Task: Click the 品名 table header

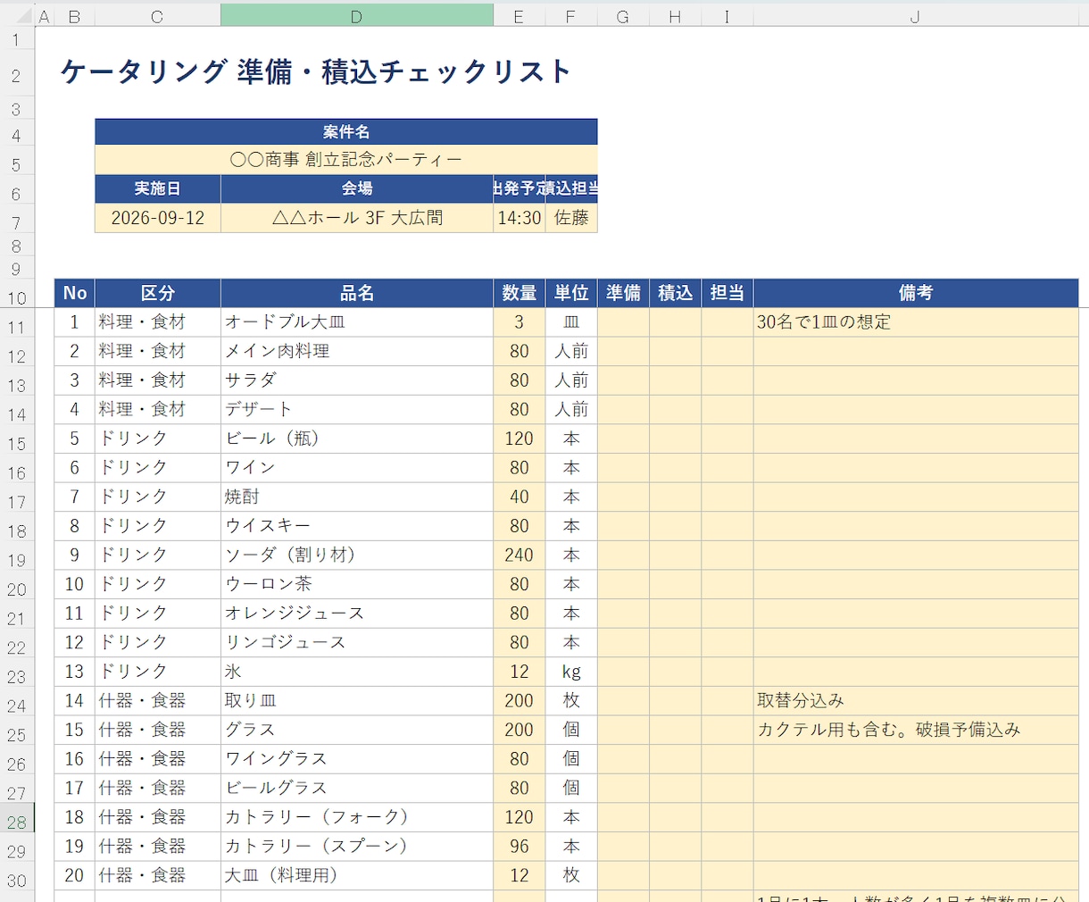Action: coord(357,293)
